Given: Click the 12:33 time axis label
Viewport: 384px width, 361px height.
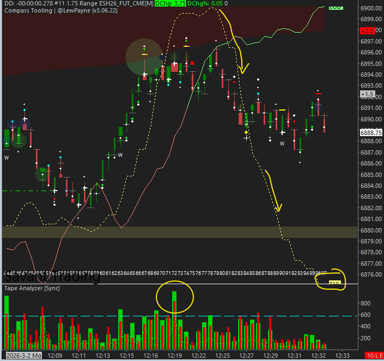Looking at the screenshot, I should click(x=342, y=356).
